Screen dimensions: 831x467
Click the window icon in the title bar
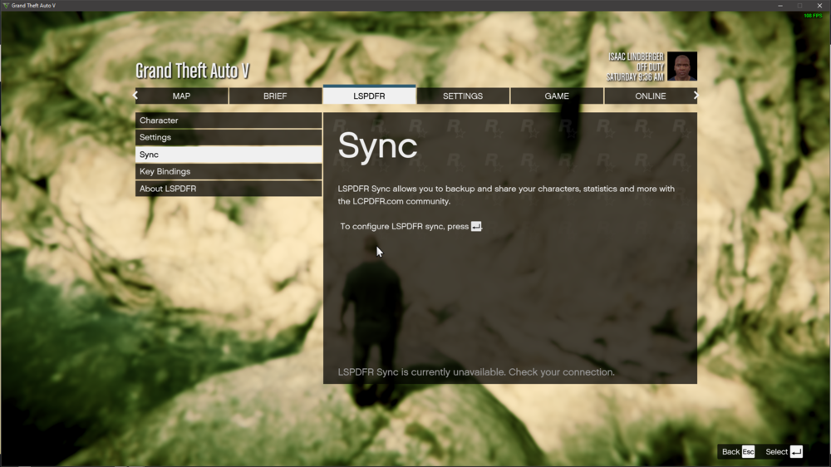coord(6,5)
